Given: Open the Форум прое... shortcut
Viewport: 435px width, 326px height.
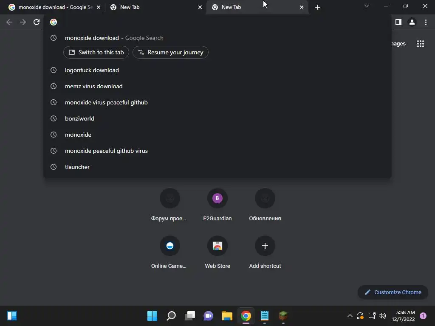Looking at the screenshot, I should (170, 205).
